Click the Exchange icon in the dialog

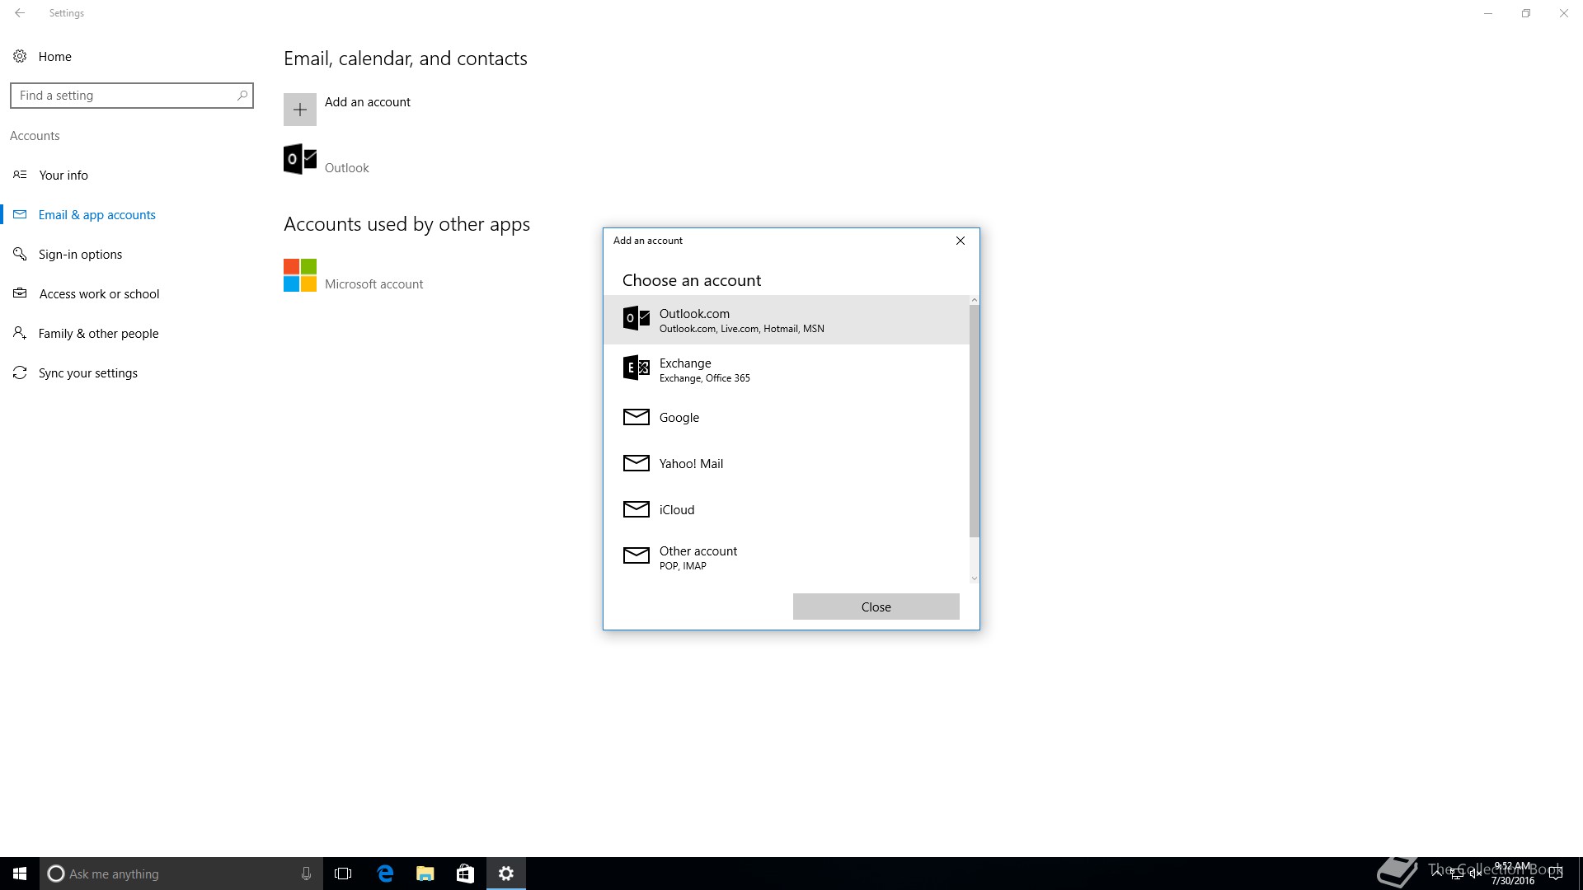point(636,368)
